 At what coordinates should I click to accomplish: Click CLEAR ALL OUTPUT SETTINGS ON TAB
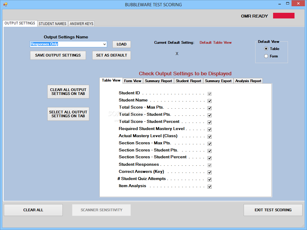(x=68, y=92)
